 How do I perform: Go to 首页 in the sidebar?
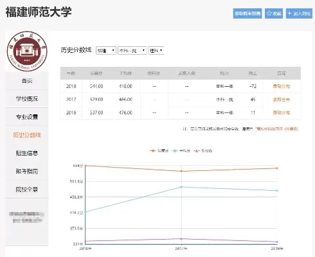point(27,81)
